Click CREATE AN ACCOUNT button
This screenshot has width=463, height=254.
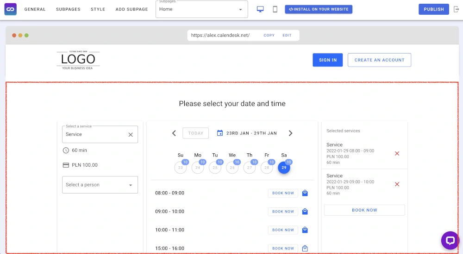point(380,60)
